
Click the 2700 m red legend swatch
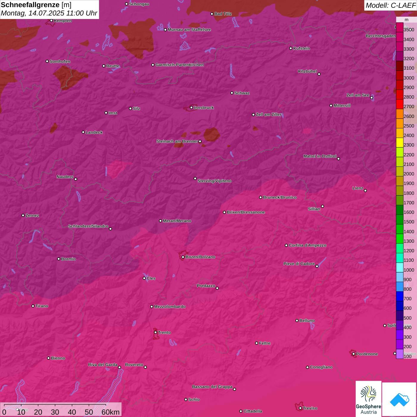[x=399, y=104]
